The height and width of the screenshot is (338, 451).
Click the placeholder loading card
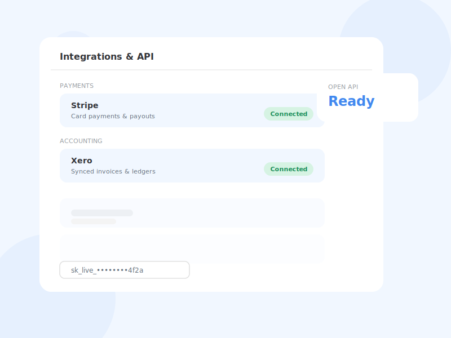pos(192,213)
